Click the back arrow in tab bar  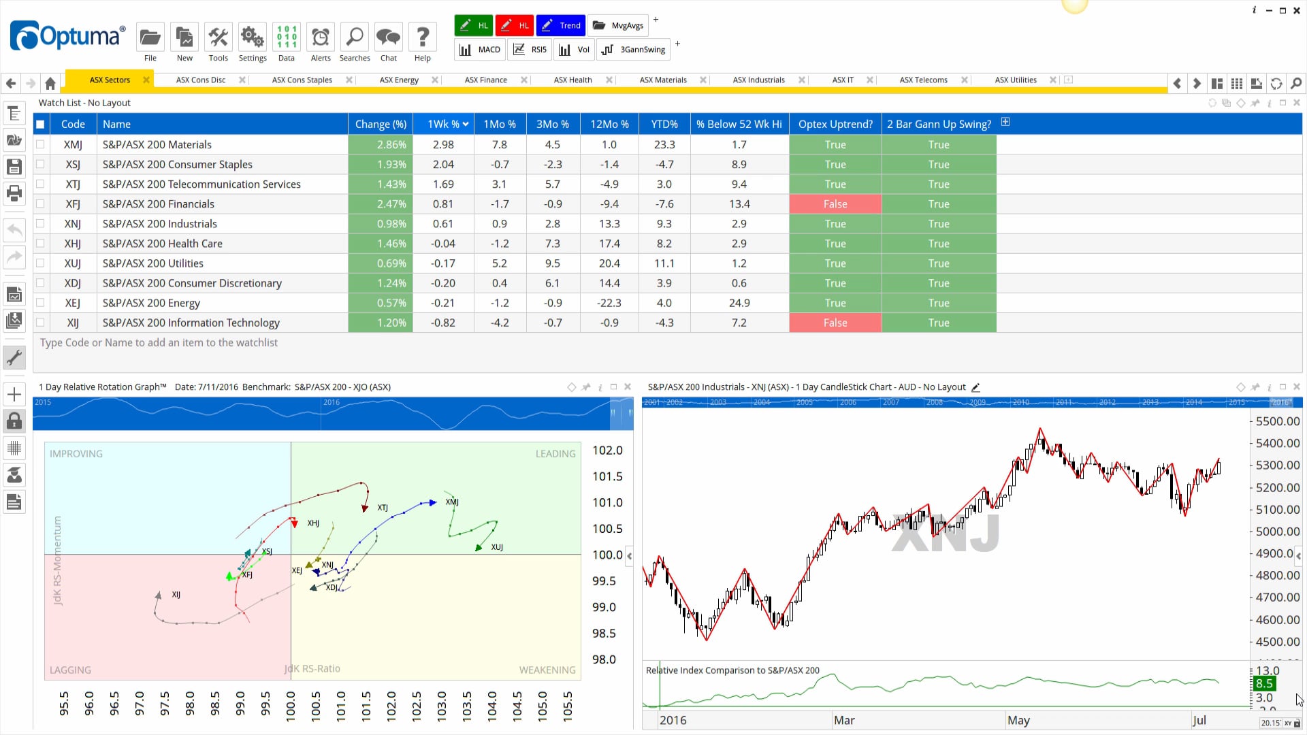click(x=11, y=83)
